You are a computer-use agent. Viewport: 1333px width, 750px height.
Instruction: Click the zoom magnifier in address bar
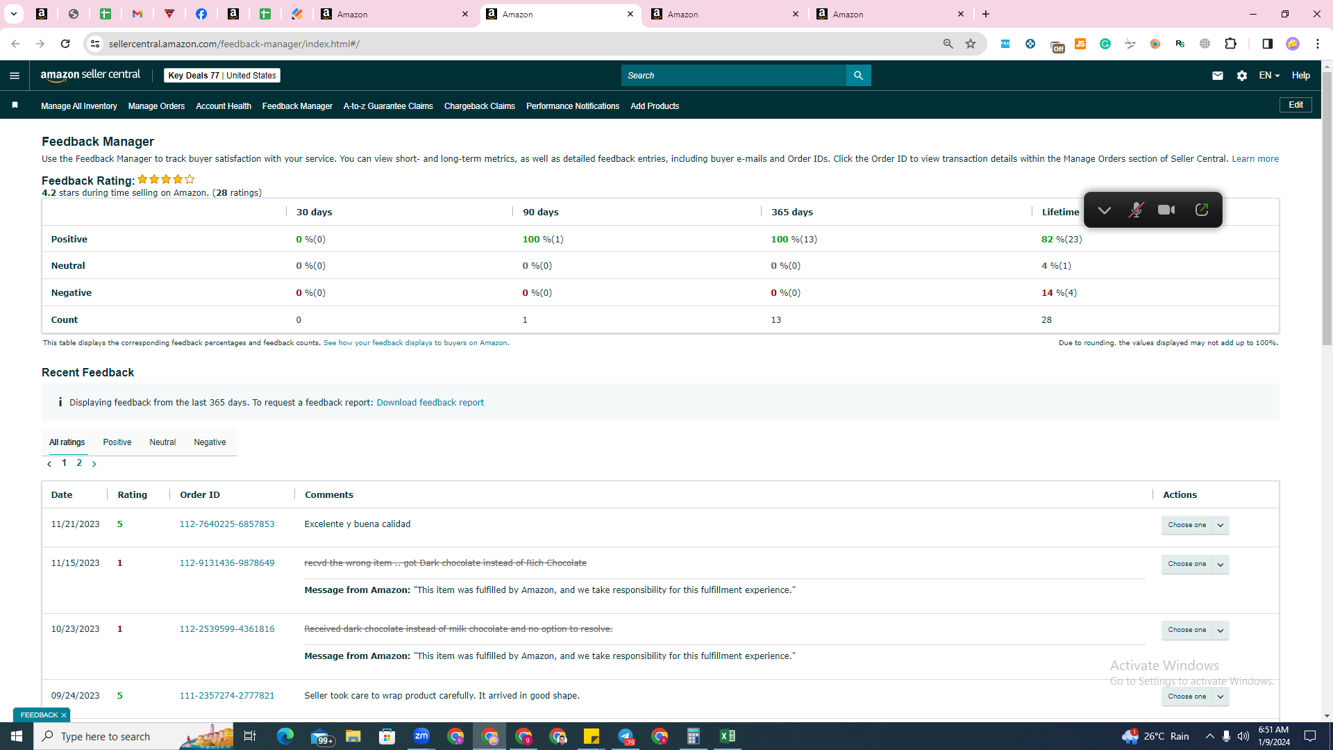click(x=948, y=44)
